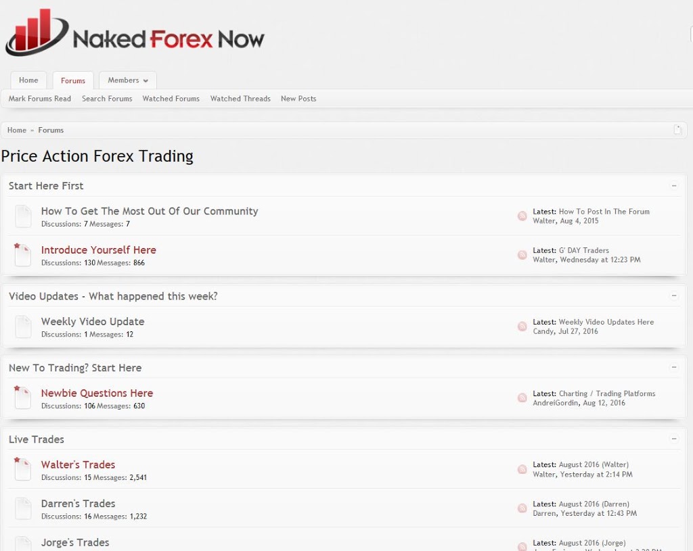Click the forum icon beside Darren's Trades
This screenshot has height=551, width=693.
pos(23,508)
